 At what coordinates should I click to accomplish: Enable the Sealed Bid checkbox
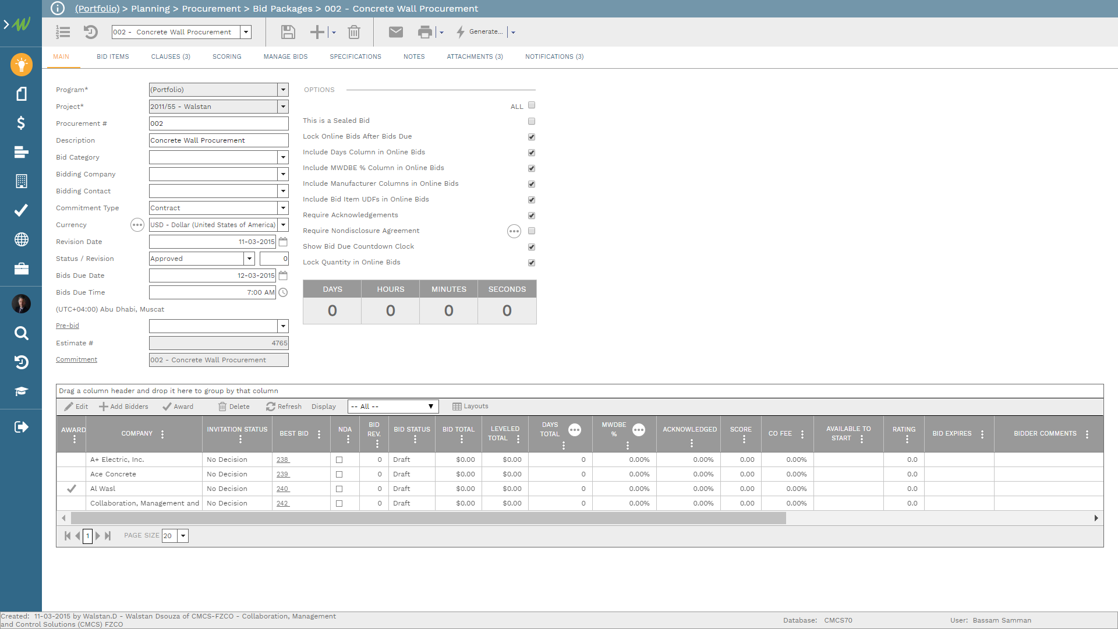(531, 121)
